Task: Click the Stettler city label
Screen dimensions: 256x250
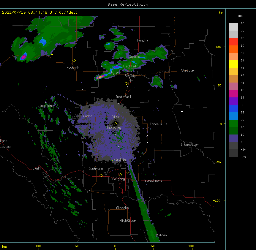Action: click(x=188, y=70)
